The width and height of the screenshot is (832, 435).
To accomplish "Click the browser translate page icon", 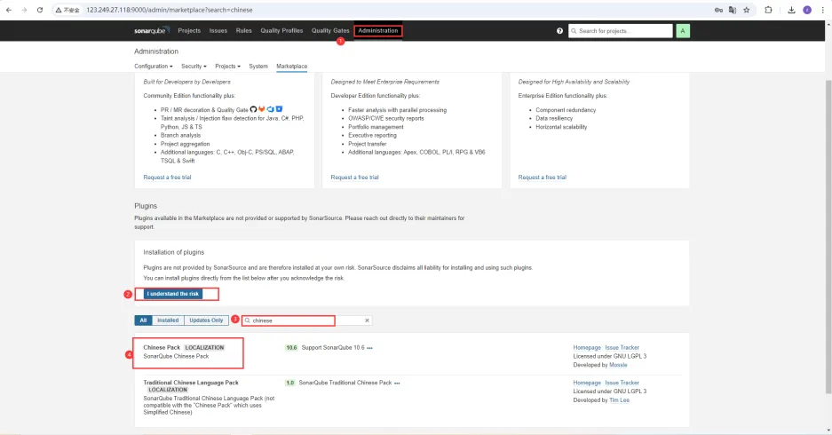I will point(731,10).
